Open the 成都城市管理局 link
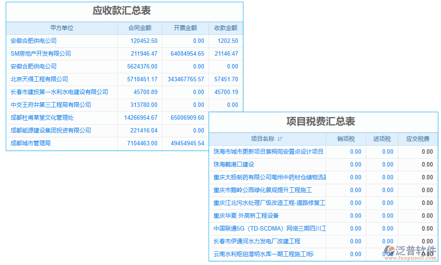 click(x=31, y=144)
